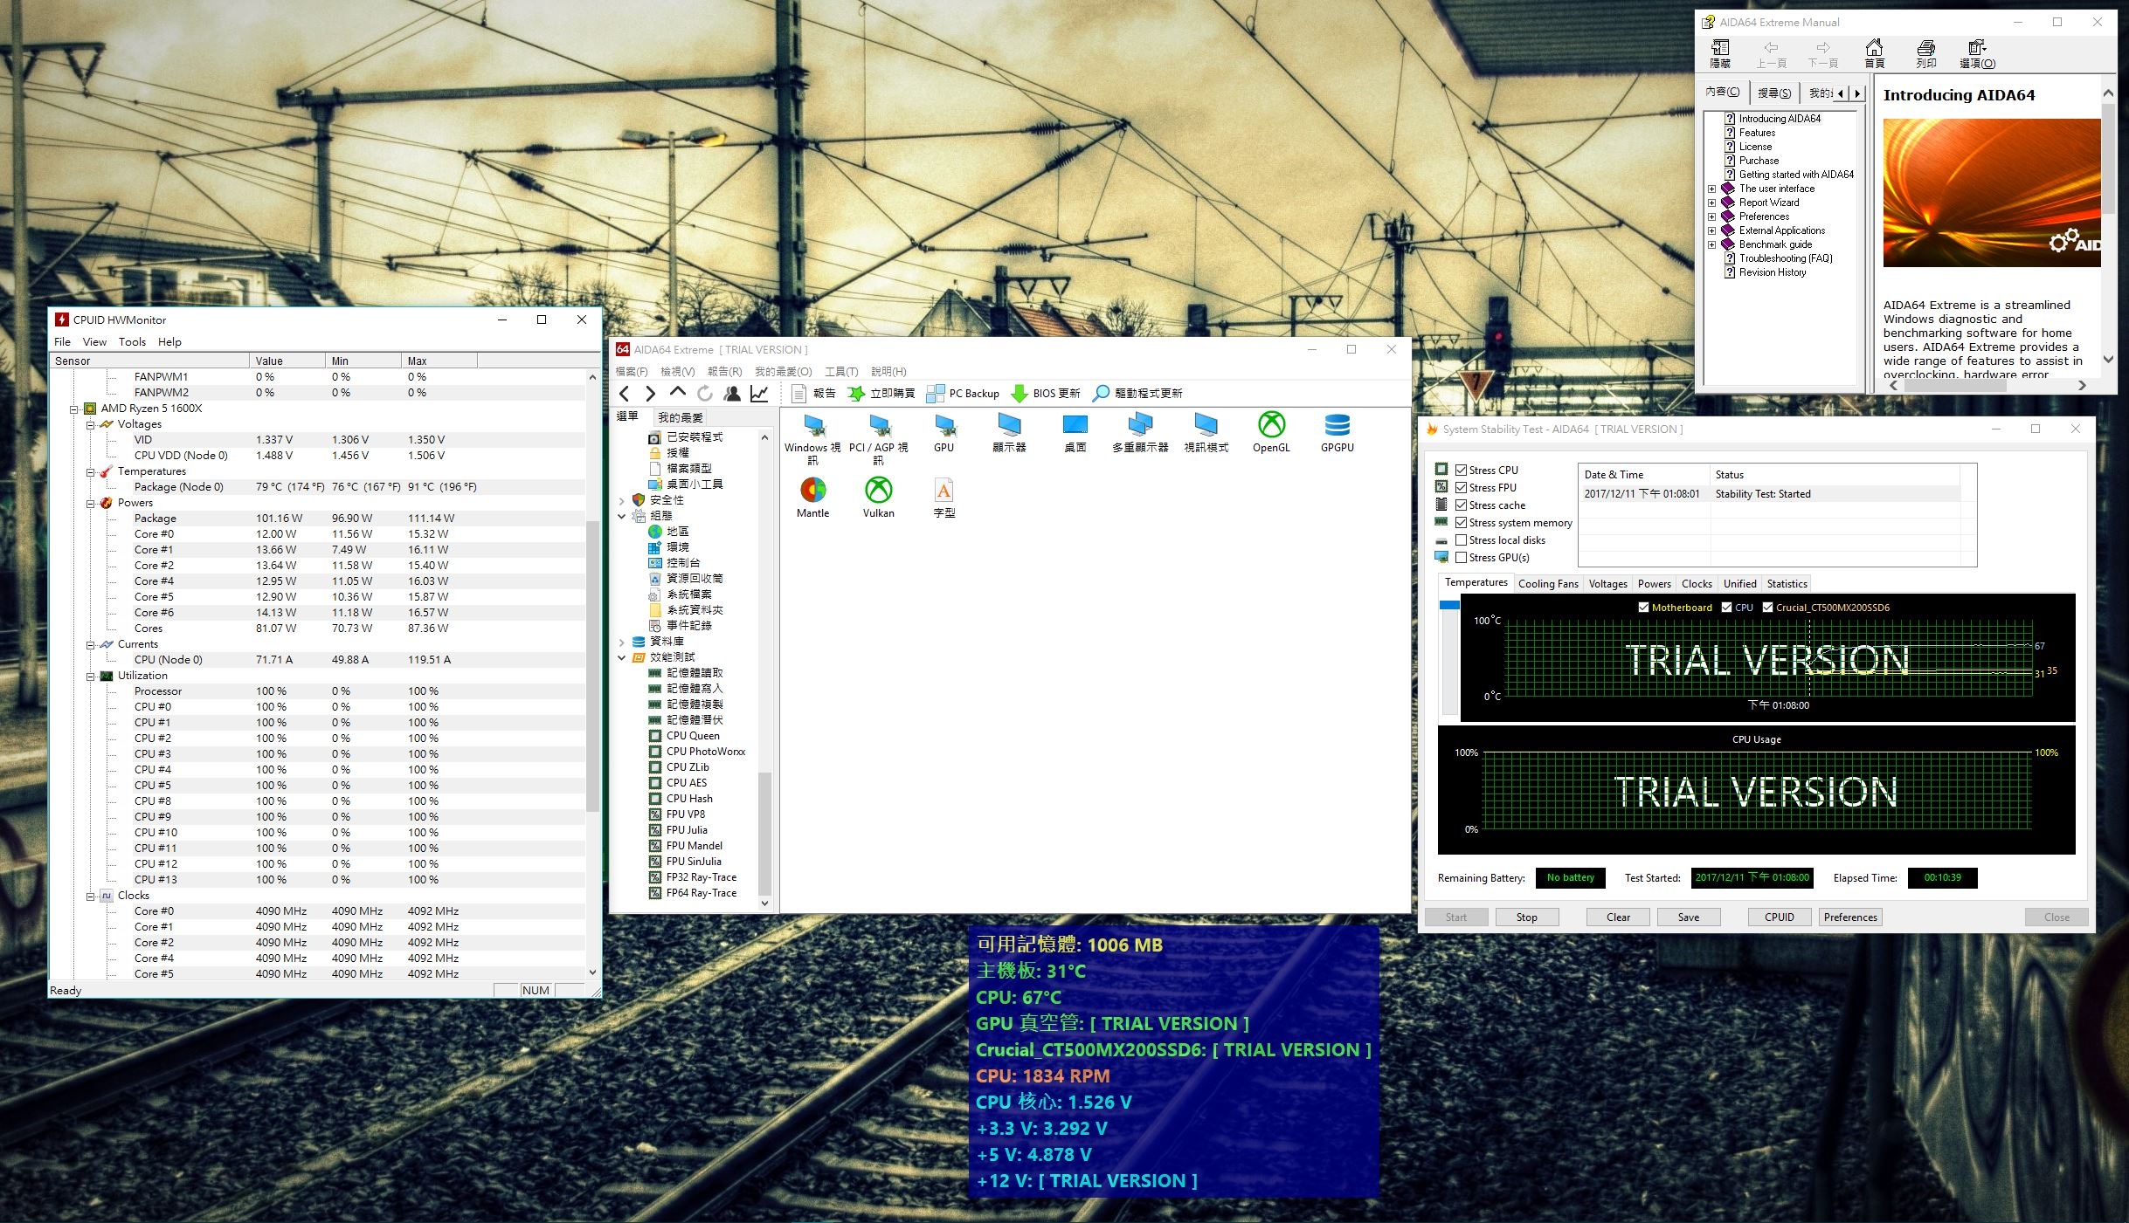2129x1223 pixels.
Task: Collapse Powers node in HWMonitor
Action: click(x=90, y=503)
